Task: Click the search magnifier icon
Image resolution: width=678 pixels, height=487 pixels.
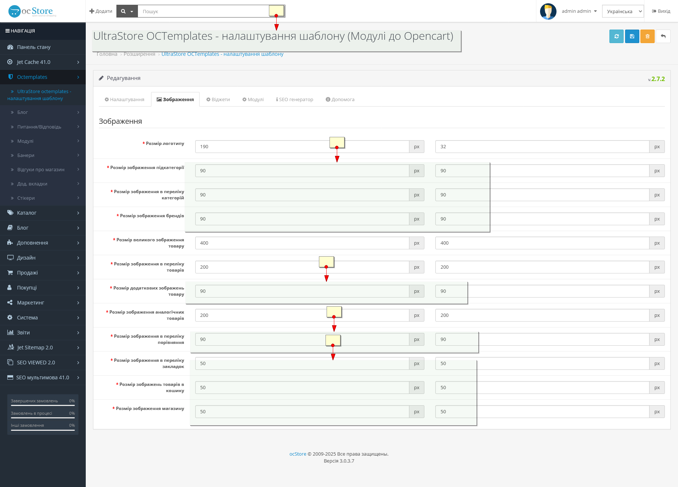Action: (x=123, y=11)
